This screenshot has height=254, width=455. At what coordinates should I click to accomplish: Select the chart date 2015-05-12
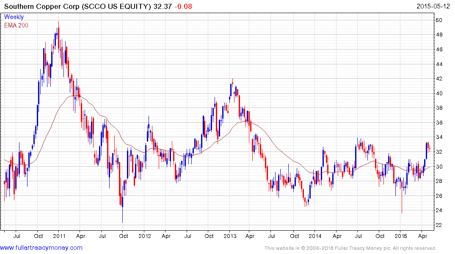click(x=433, y=6)
